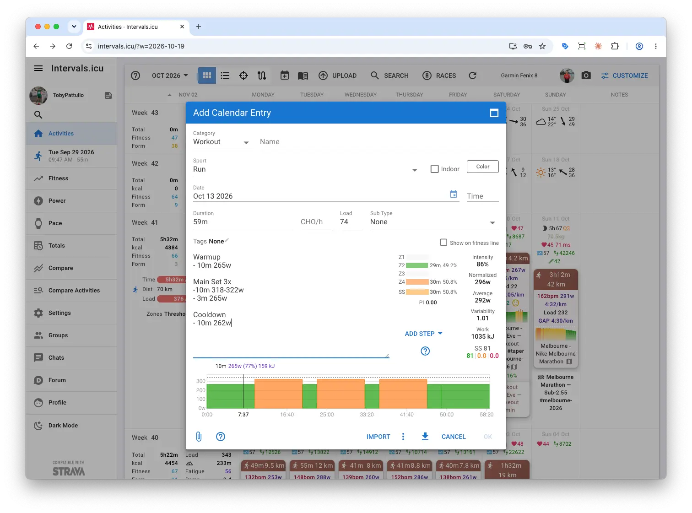This screenshot has width=692, height=513.
Task: Check Show on fitness line
Action: click(443, 242)
